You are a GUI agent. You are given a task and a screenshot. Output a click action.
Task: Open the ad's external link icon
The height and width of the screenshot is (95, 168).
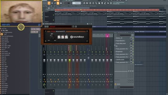[x=39, y=25]
